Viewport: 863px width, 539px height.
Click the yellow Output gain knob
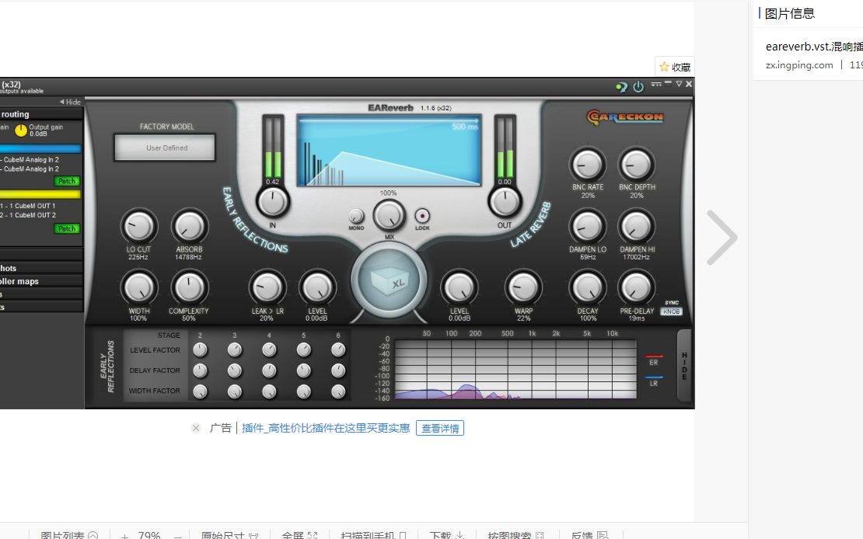(20, 130)
